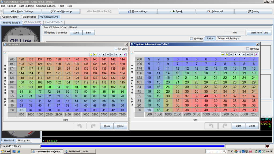Open the Tuning toolbar menu
The height and width of the screenshot is (154, 274).
[253, 11]
